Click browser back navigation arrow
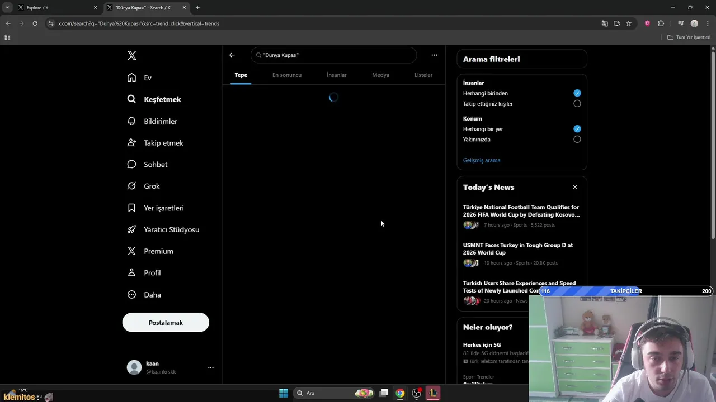 point(8,23)
